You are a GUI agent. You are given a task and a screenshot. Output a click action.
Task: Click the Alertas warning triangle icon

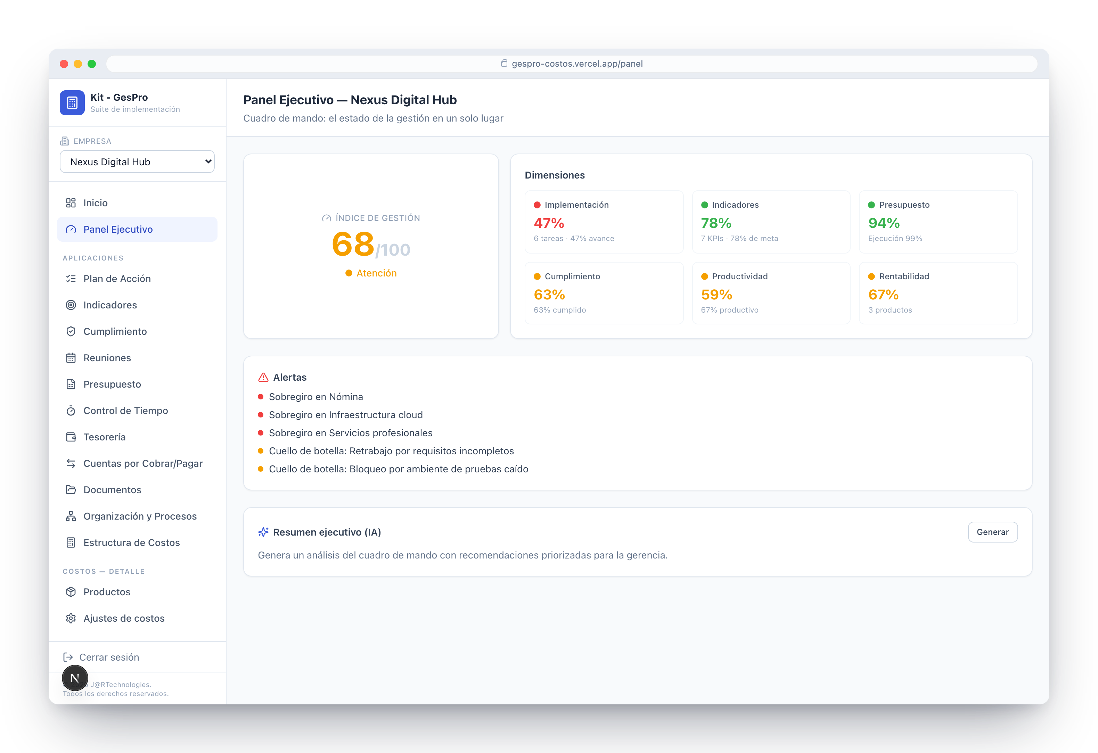[x=263, y=378]
